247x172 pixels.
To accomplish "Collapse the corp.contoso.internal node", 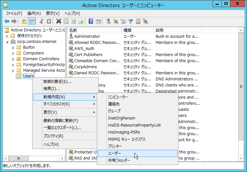I will [x=7, y=42].
